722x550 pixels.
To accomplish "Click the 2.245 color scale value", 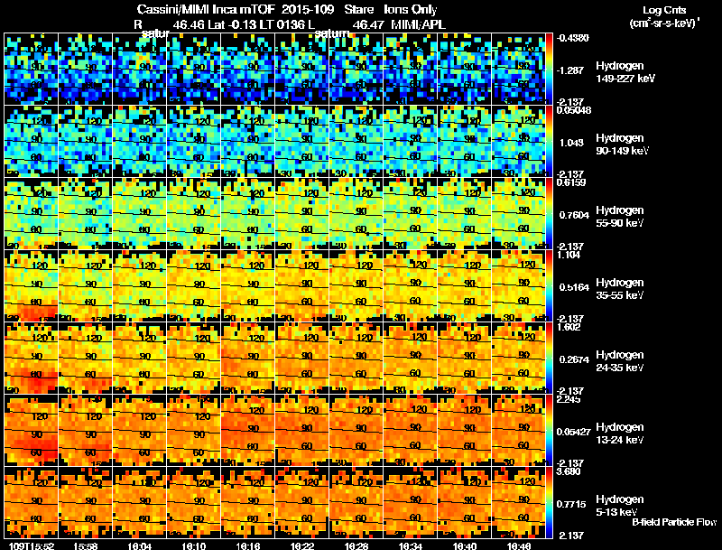I will click(x=569, y=399).
